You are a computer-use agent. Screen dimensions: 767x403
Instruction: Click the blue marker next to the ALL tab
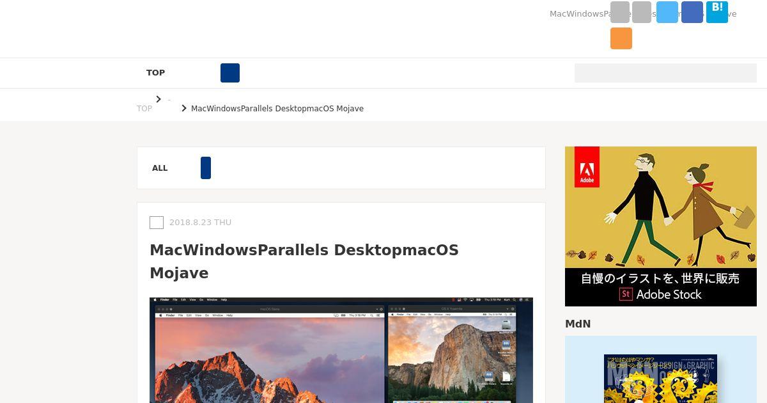coord(206,168)
